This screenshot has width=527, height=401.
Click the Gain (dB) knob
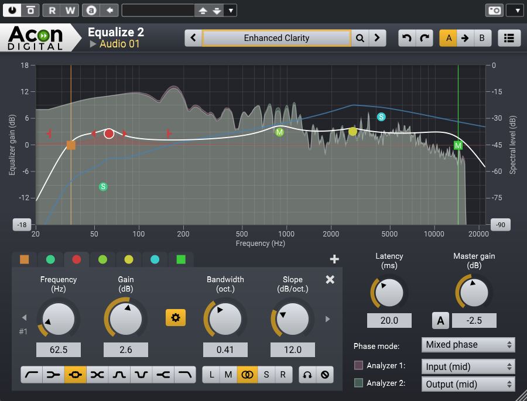pyautogui.click(x=126, y=319)
